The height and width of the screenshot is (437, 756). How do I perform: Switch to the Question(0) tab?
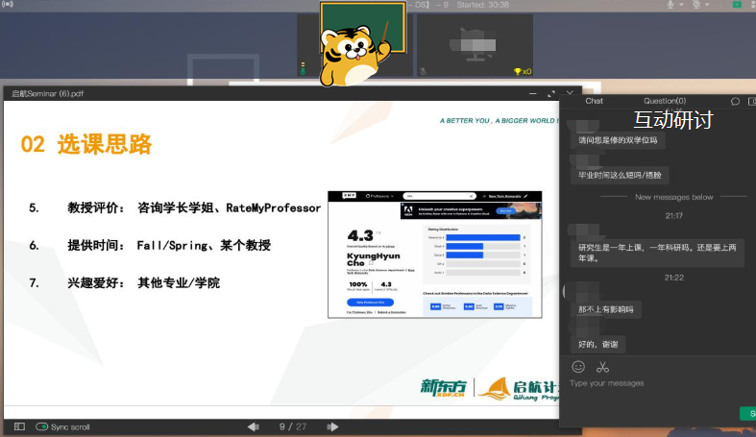click(665, 101)
